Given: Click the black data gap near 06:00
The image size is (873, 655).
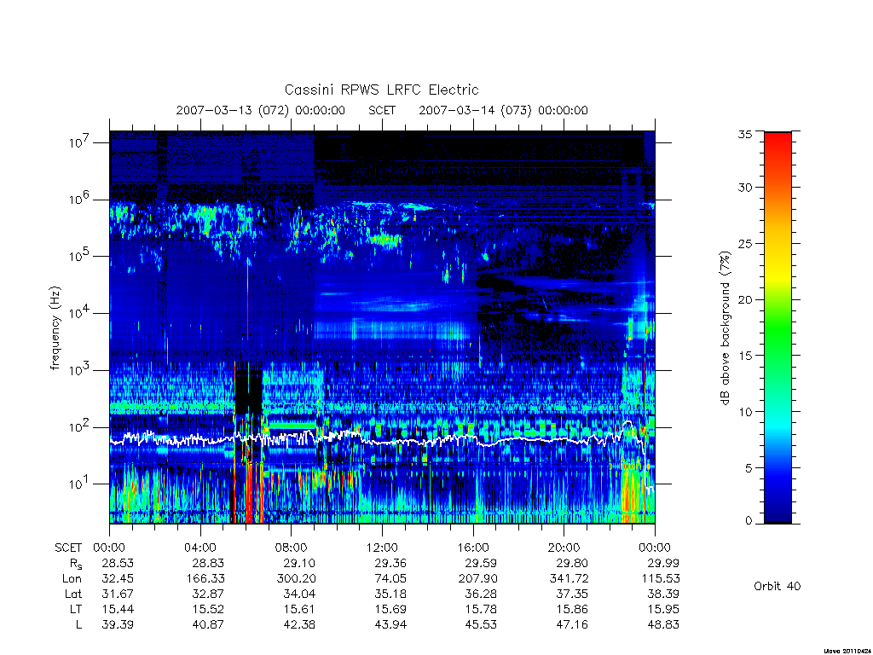Looking at the screenshot, I should (248, 393).
